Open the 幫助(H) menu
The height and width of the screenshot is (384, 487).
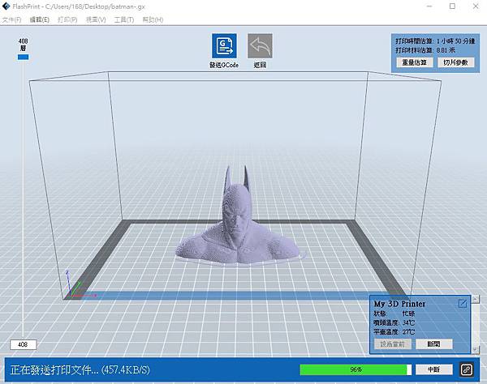click(153, 19)
